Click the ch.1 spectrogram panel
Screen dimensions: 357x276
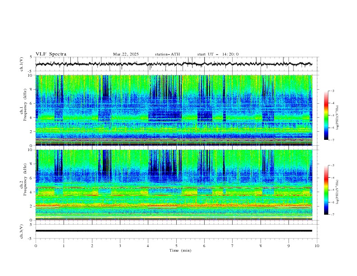[174, 110]
